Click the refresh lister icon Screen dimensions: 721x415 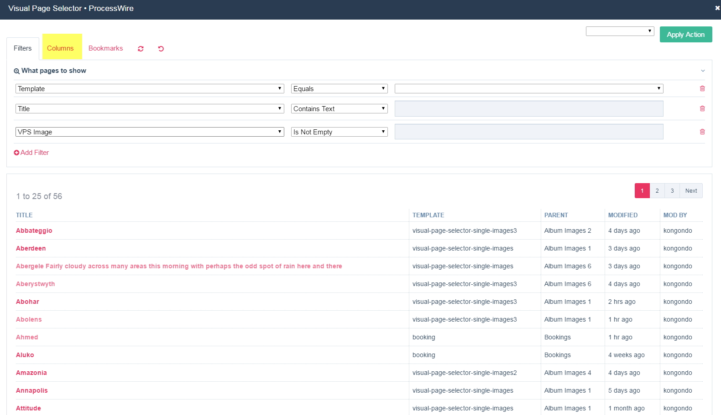point(141,49)
